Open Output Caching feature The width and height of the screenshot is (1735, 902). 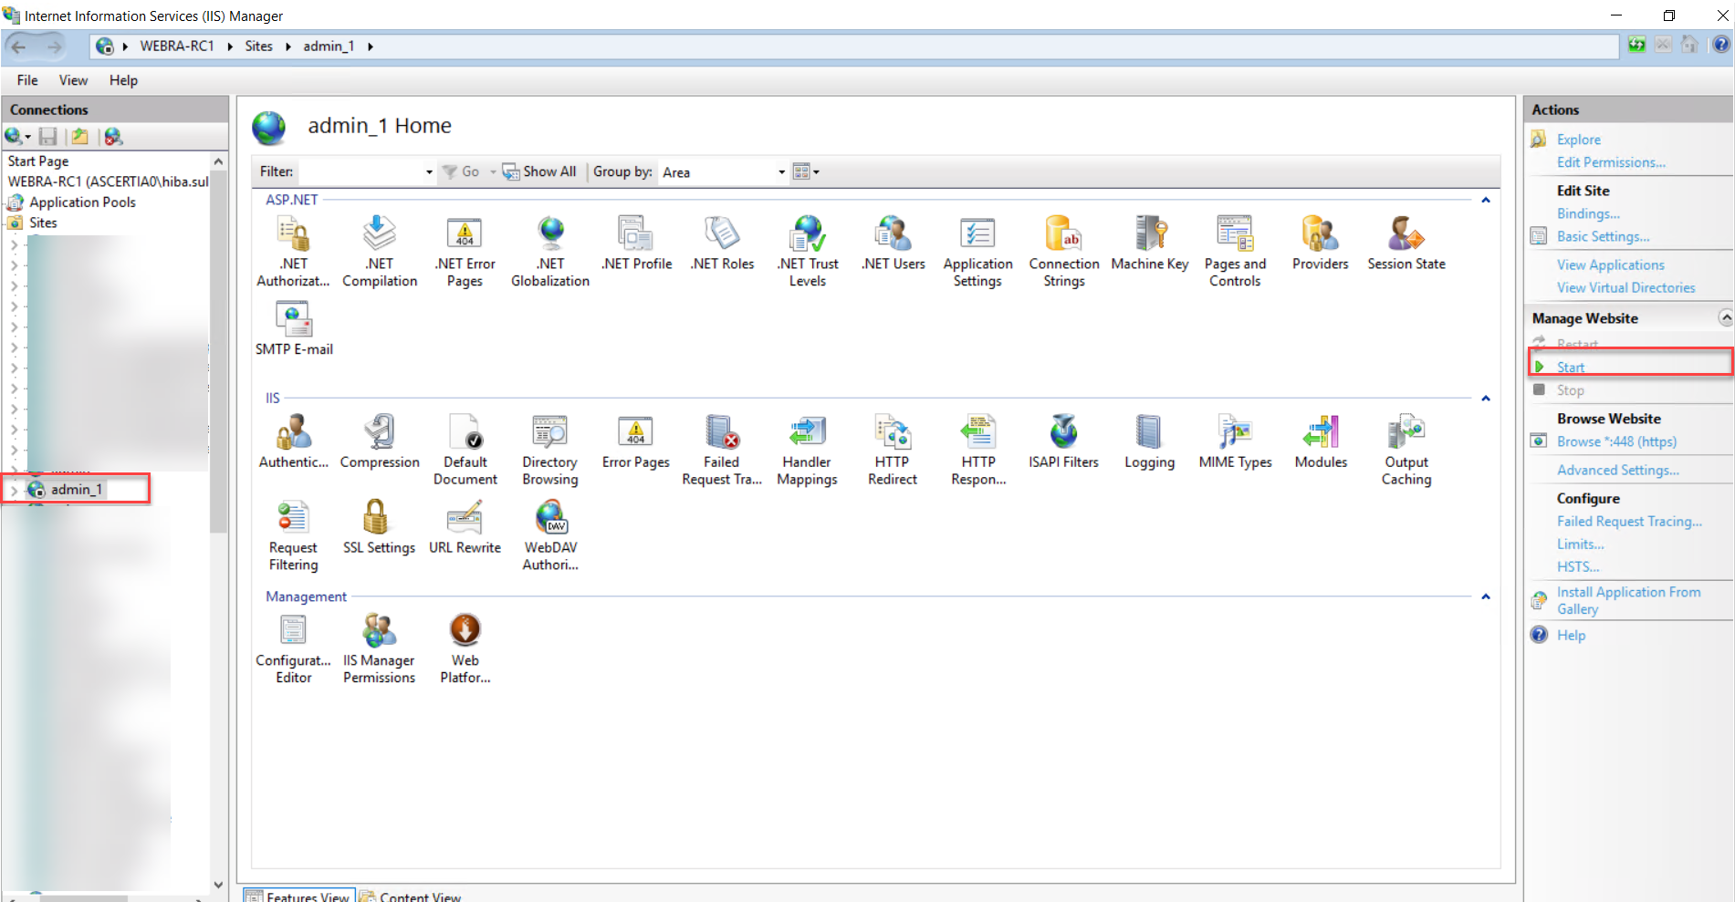[x=1406, y=451]
